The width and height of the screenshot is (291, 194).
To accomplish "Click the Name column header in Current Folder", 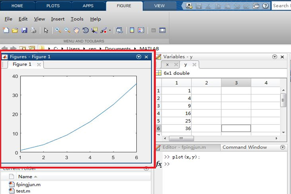I will coord(24,177).
